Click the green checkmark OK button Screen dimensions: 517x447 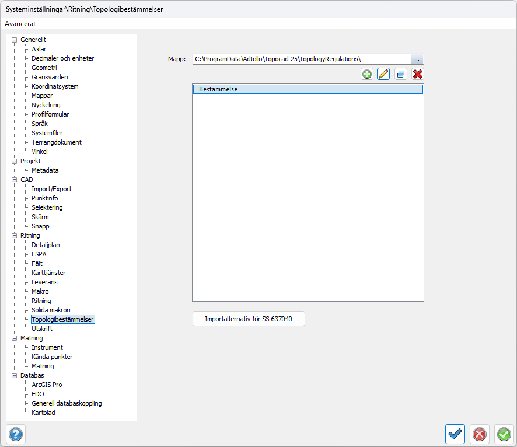click(504, 434)
